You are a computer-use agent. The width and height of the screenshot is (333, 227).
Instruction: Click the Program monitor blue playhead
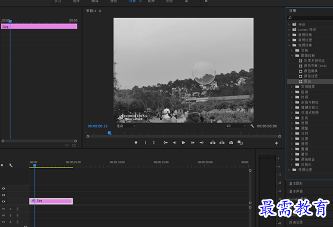tap(109, 133)
